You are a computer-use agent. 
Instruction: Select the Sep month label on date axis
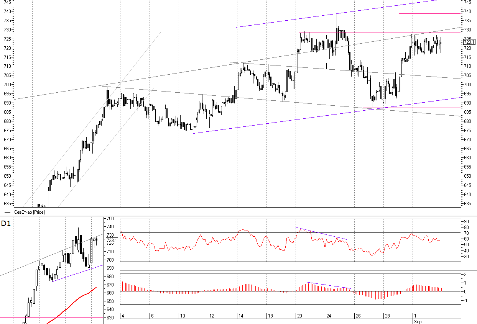[x=418, y=322]
